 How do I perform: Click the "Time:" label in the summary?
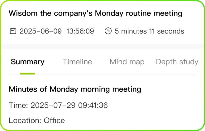18,106
